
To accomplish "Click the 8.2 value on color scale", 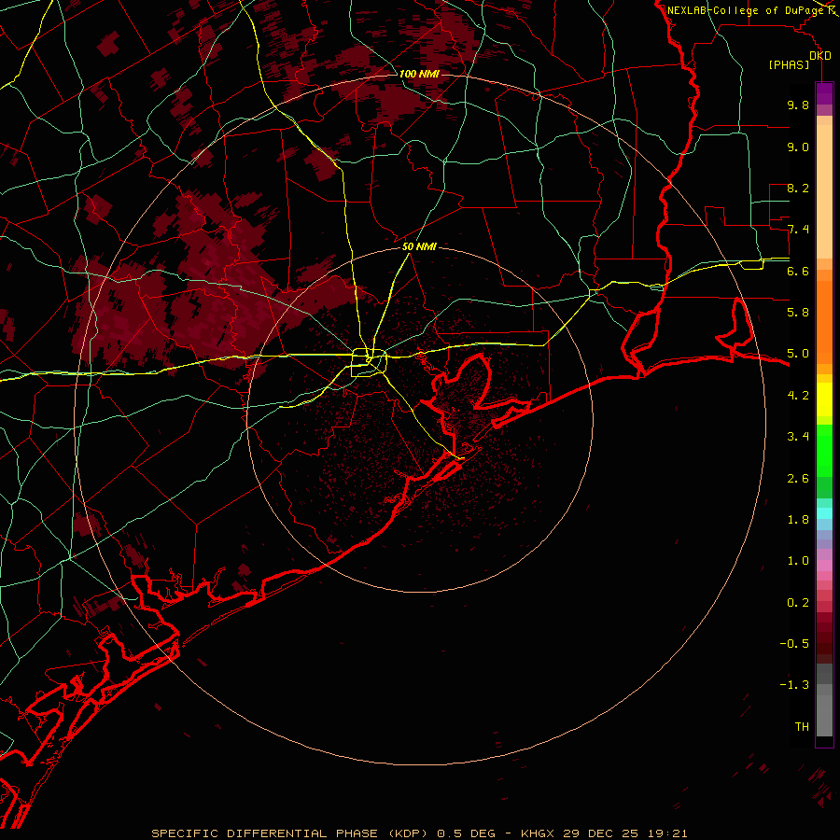I will [798, 188].
